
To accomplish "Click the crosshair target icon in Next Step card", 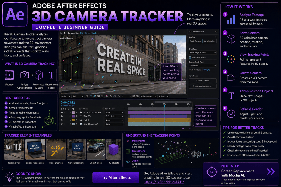I will tap(212, 172).
